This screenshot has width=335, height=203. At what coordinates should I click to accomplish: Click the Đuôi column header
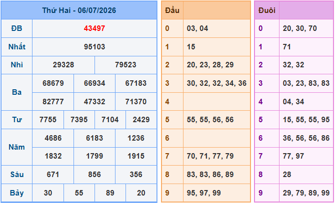click(267, 10)
